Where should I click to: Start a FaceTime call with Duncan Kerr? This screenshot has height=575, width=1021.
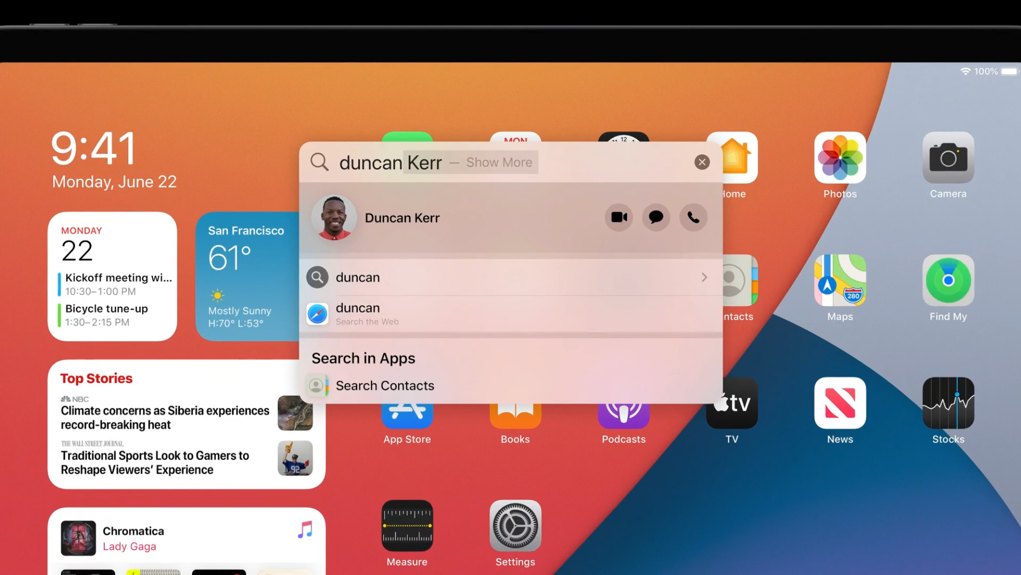(618, 217)
